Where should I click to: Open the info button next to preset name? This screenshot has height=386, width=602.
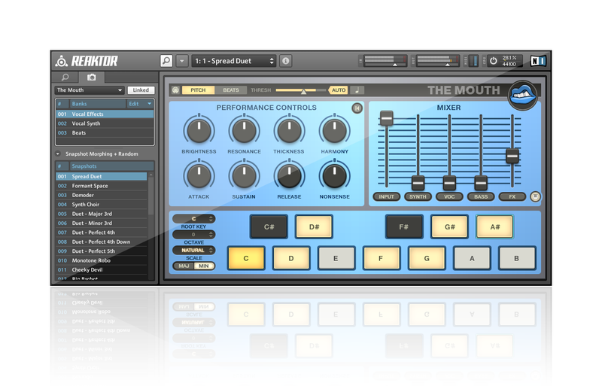(x=285, y=61)
